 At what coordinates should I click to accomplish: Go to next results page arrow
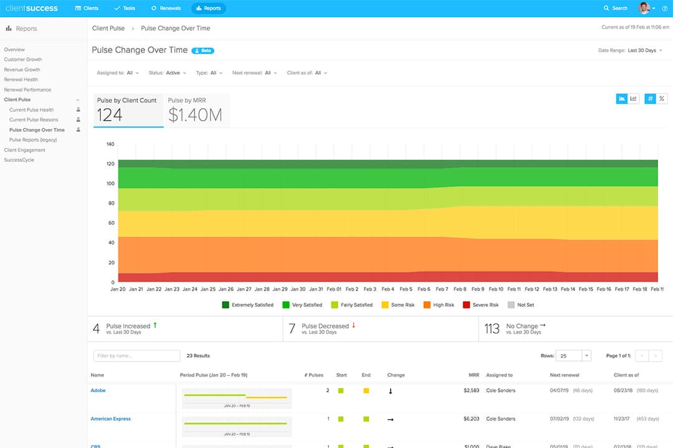coord(656,356)
